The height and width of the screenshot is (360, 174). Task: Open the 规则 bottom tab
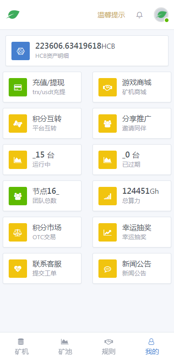pyautogui.click(x=109, y=346)
